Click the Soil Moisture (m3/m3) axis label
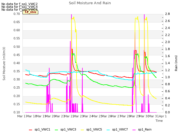The height and width of the screenshot is (135, 180). (4, 64)
